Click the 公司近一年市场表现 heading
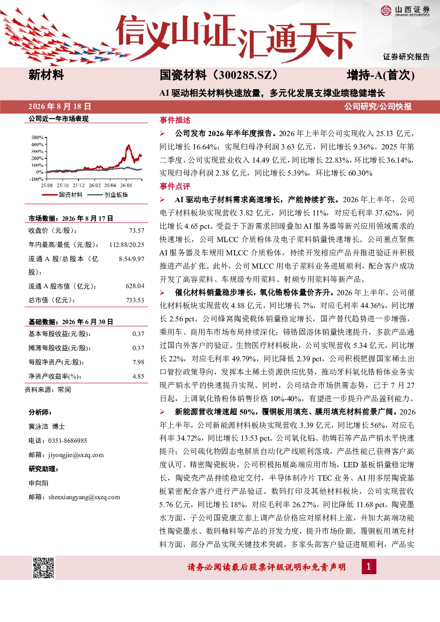Image resolution: width=440 pixels, height=622 pixels. 59,119
